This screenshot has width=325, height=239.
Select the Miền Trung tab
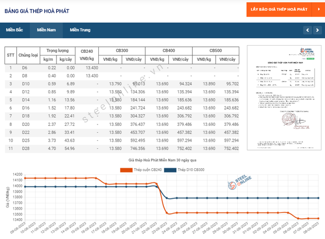(x=80, y=30)
